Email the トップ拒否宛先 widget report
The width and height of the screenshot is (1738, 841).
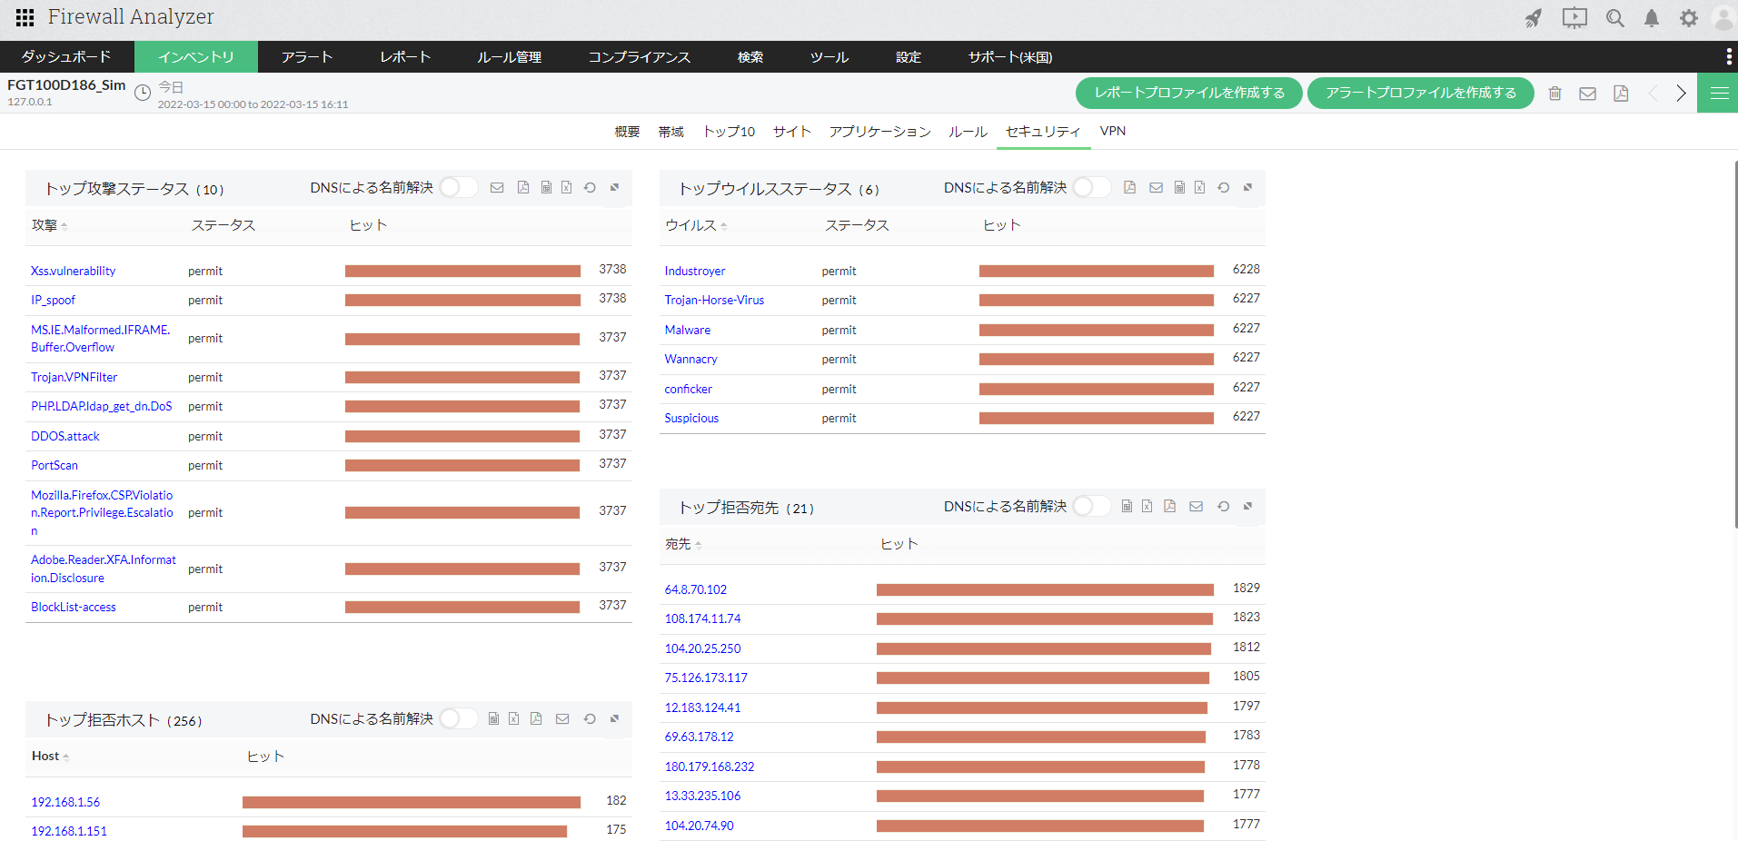1196,506
